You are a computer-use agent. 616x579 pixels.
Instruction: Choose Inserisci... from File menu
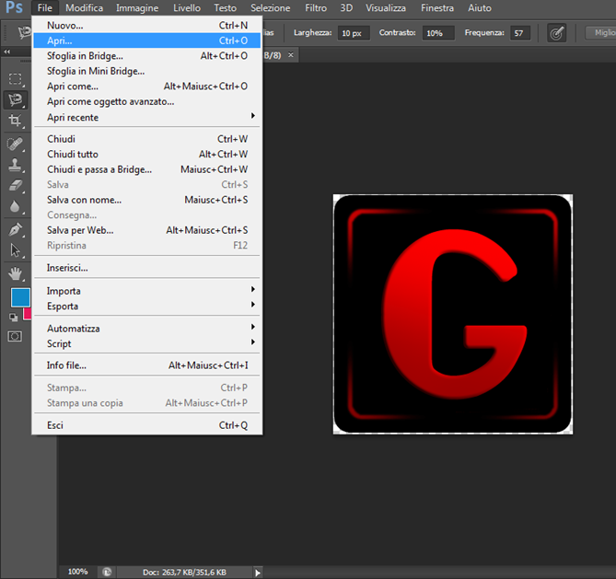(x=146, y=268)
